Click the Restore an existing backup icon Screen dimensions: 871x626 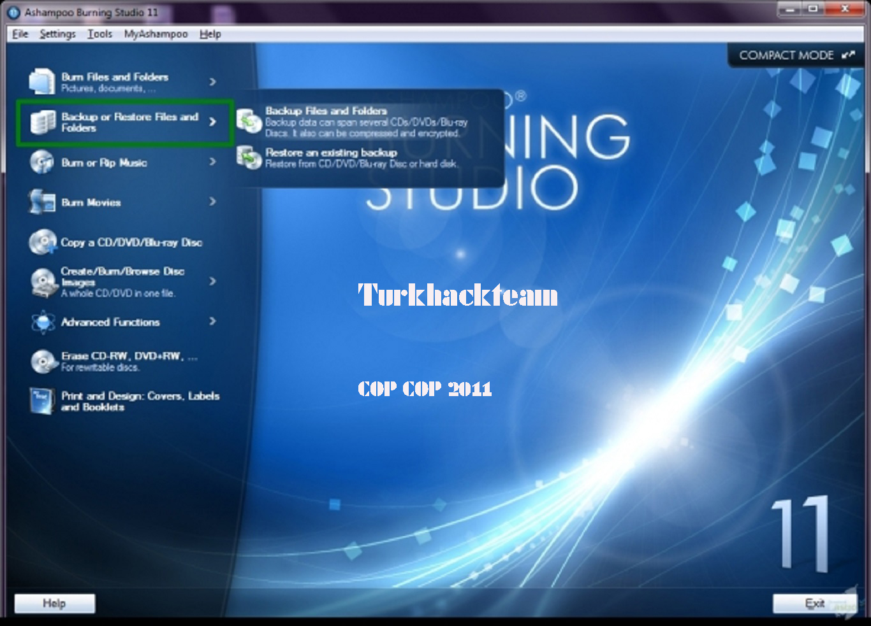[249, 157]
